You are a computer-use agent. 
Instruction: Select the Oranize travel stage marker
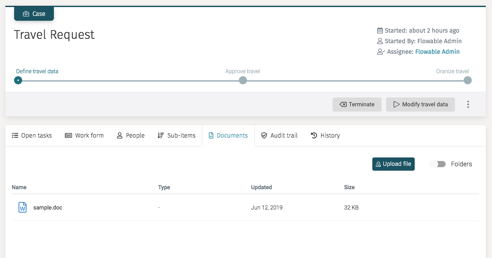(468, 80)
